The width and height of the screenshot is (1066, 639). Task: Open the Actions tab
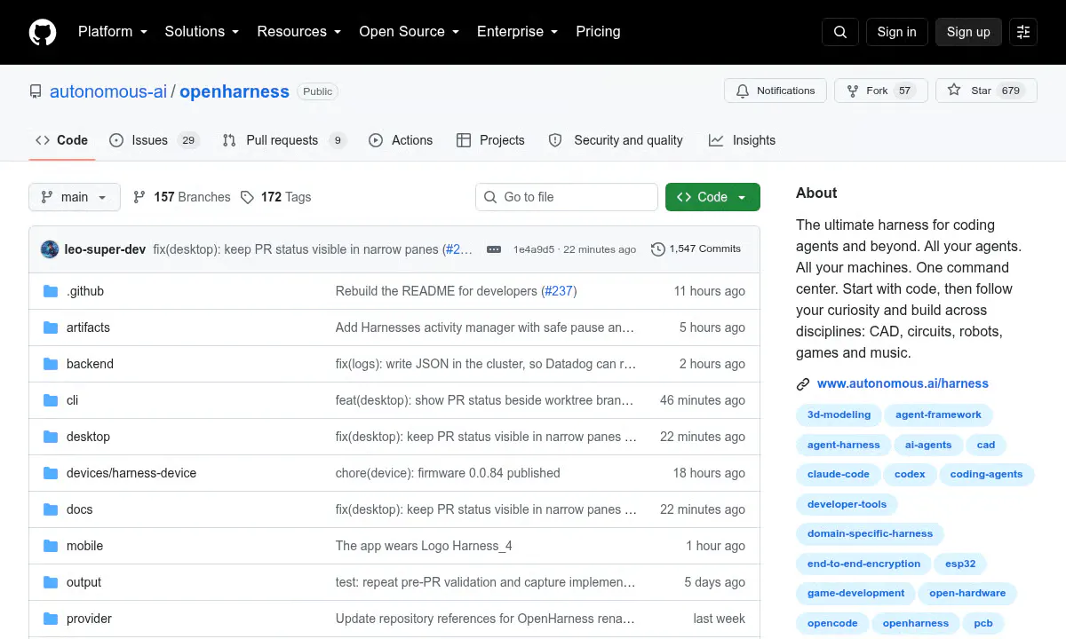[401, 140]
